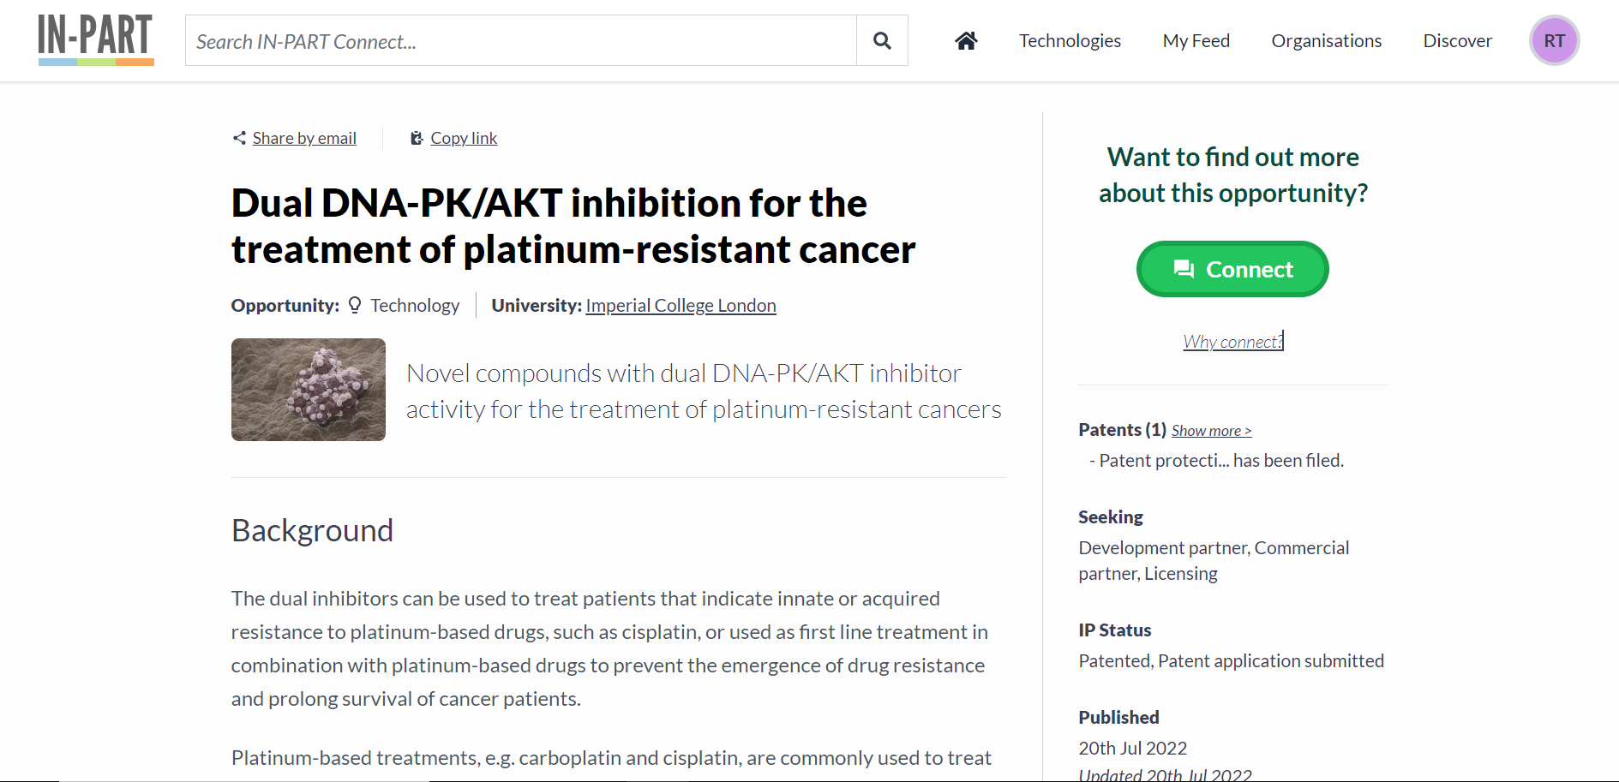This screenshot has width=1619, height=782.
Task: Click the chat bubble icon on Connect
Action: 1184,269
